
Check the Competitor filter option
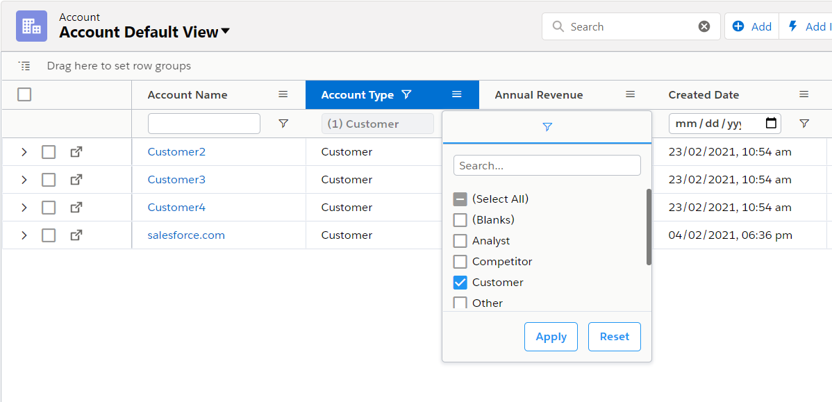460,262
